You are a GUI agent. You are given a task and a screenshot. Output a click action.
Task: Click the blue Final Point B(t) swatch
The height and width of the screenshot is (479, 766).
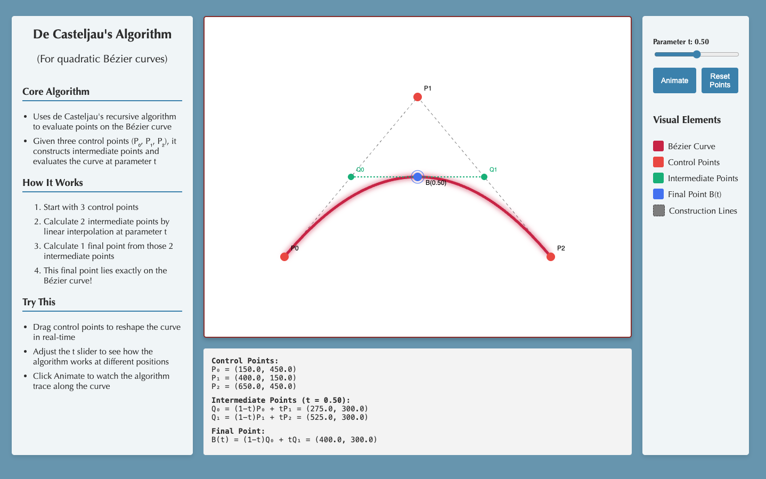click(658, 194)
